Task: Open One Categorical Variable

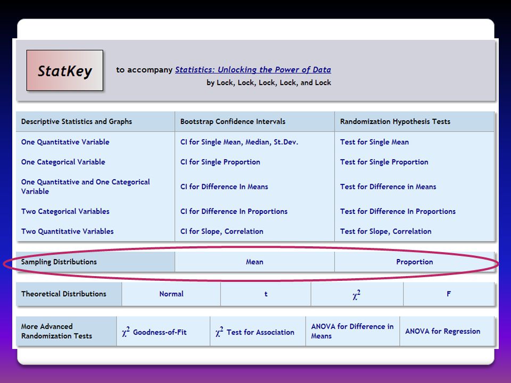Action: 63,162
